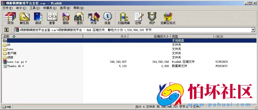Sort by the 压缩后大小 column header

coord(149,36)
